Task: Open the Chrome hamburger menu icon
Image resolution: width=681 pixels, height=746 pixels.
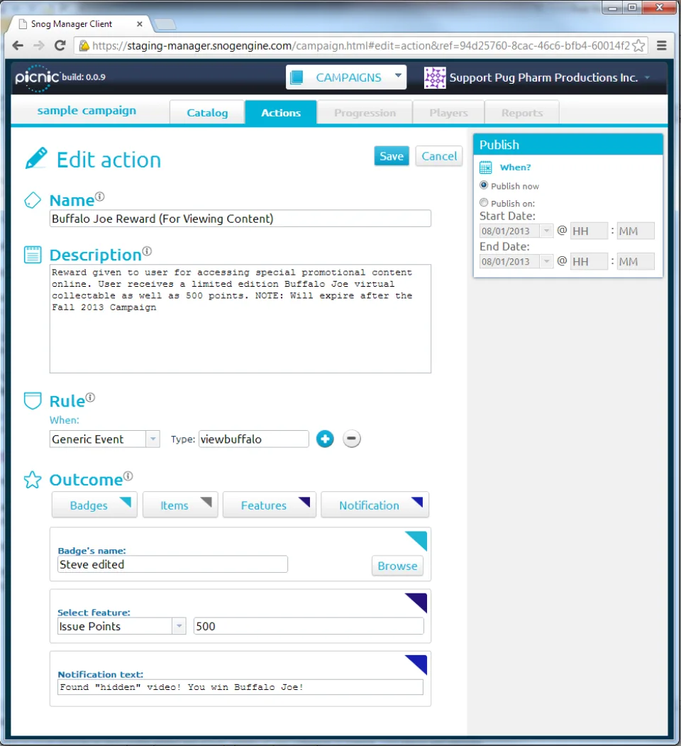Action: point(661,45)
